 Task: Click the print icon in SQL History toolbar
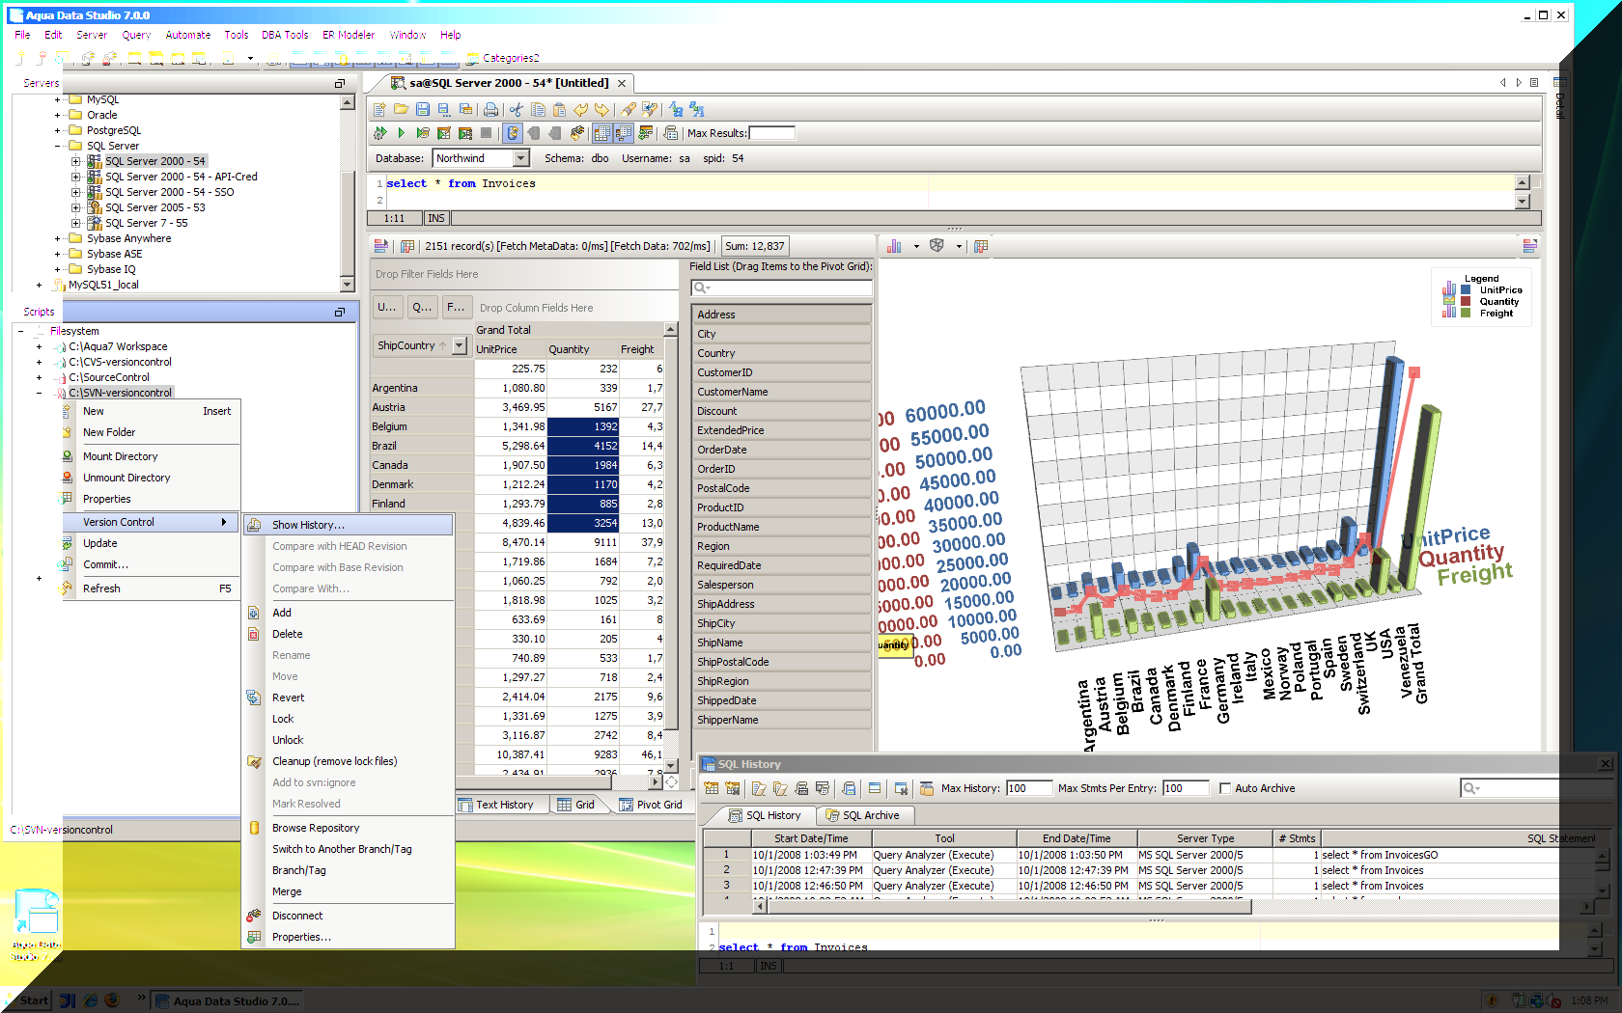pyautogui.click(x=801, y=788)
